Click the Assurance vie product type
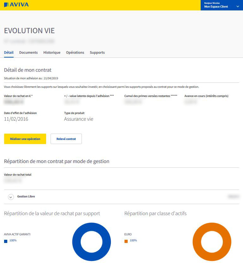 (79, 119)
